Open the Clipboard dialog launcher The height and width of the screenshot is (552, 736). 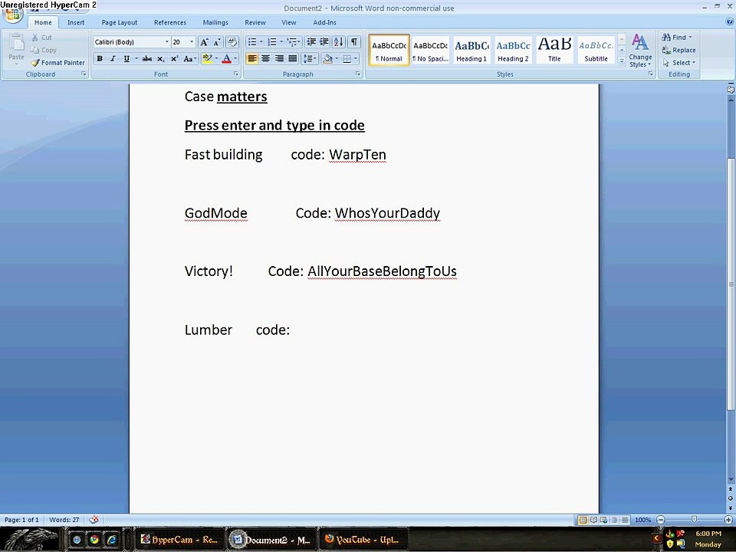84,74
